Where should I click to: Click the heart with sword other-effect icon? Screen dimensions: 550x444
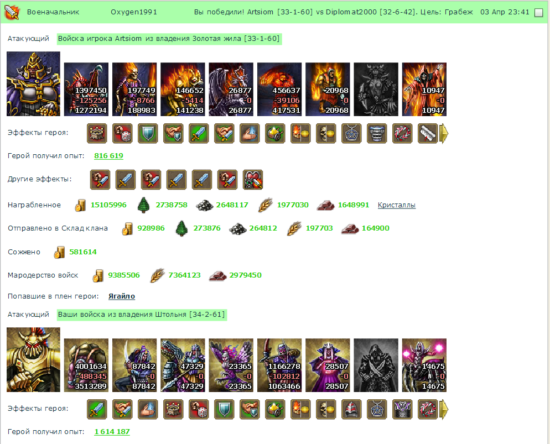pyautogui.click(x=252, y=180)
